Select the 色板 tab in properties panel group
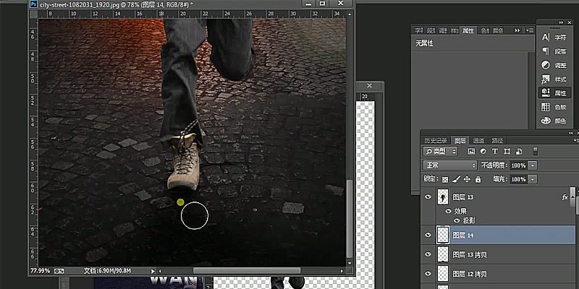 [x=484, y=30]
